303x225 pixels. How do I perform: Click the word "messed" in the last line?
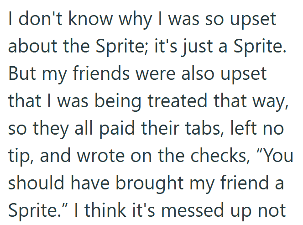point(193,210)
